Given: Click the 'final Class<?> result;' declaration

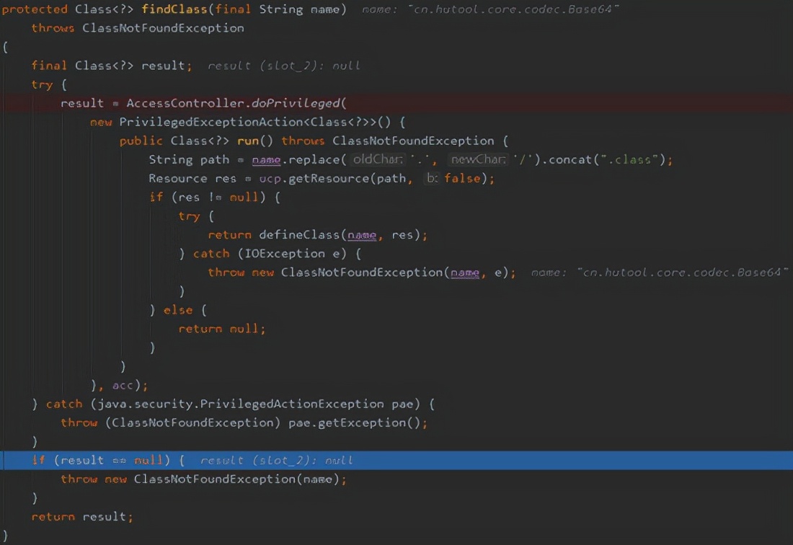Looking at the screenshot, I should click(112, 65).
